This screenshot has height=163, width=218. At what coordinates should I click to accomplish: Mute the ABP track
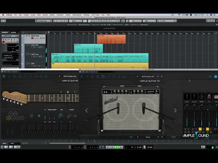pos(27,63)
